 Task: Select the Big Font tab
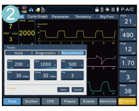[107, 17]
